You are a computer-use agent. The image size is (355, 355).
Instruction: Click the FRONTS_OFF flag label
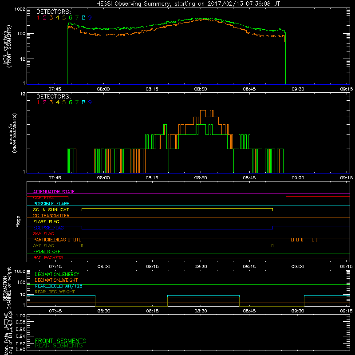click(x=47, y=252)
